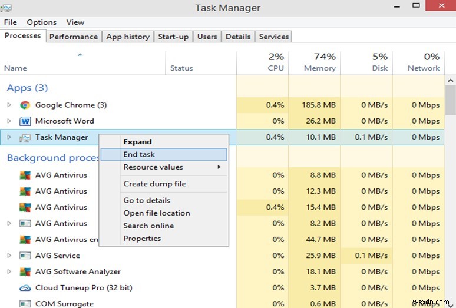This screenshot has height=308, width=456.
Task: Switch to the Services tab
Action: coord(273,37)
